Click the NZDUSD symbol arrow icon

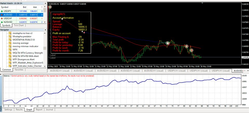(x=2, y=22)
